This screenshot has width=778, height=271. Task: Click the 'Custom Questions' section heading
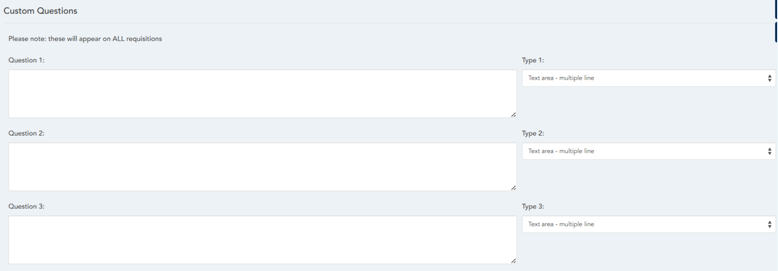click(x=40, y=11)
